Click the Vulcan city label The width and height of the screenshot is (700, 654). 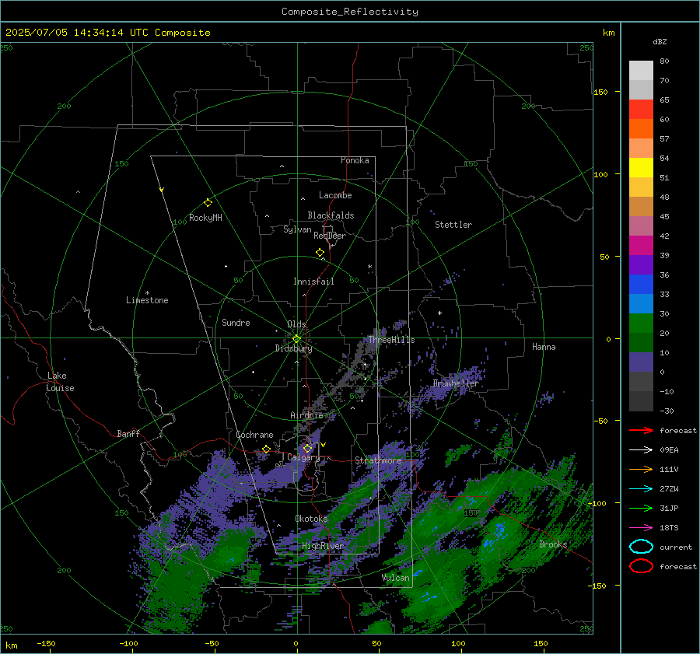pyautogui.click(x=396, y=578)
